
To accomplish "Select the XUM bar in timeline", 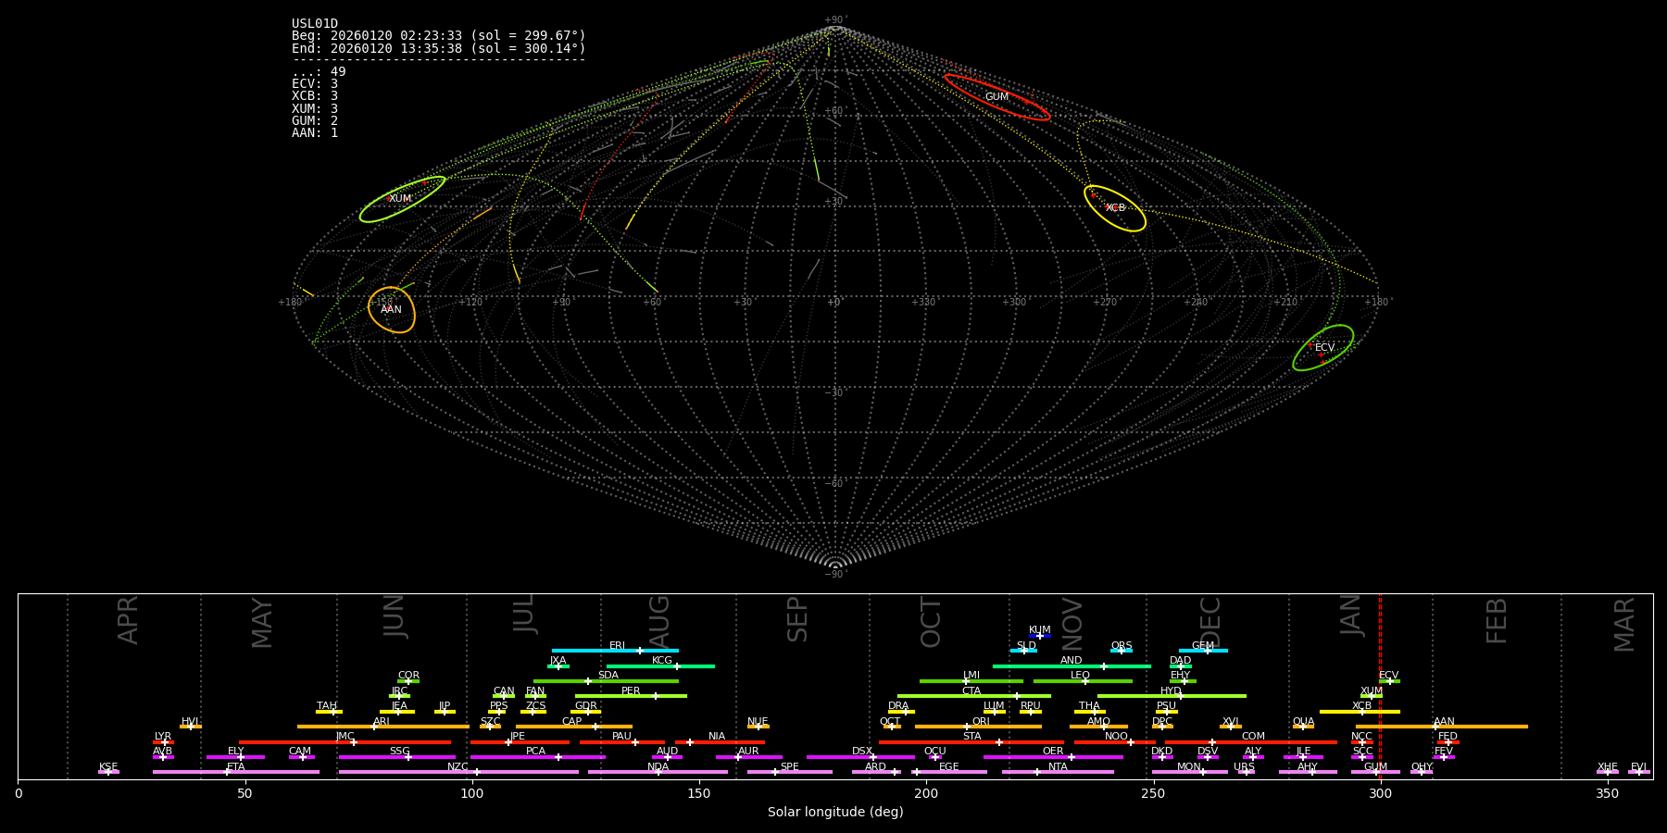I will point(1372,696).
